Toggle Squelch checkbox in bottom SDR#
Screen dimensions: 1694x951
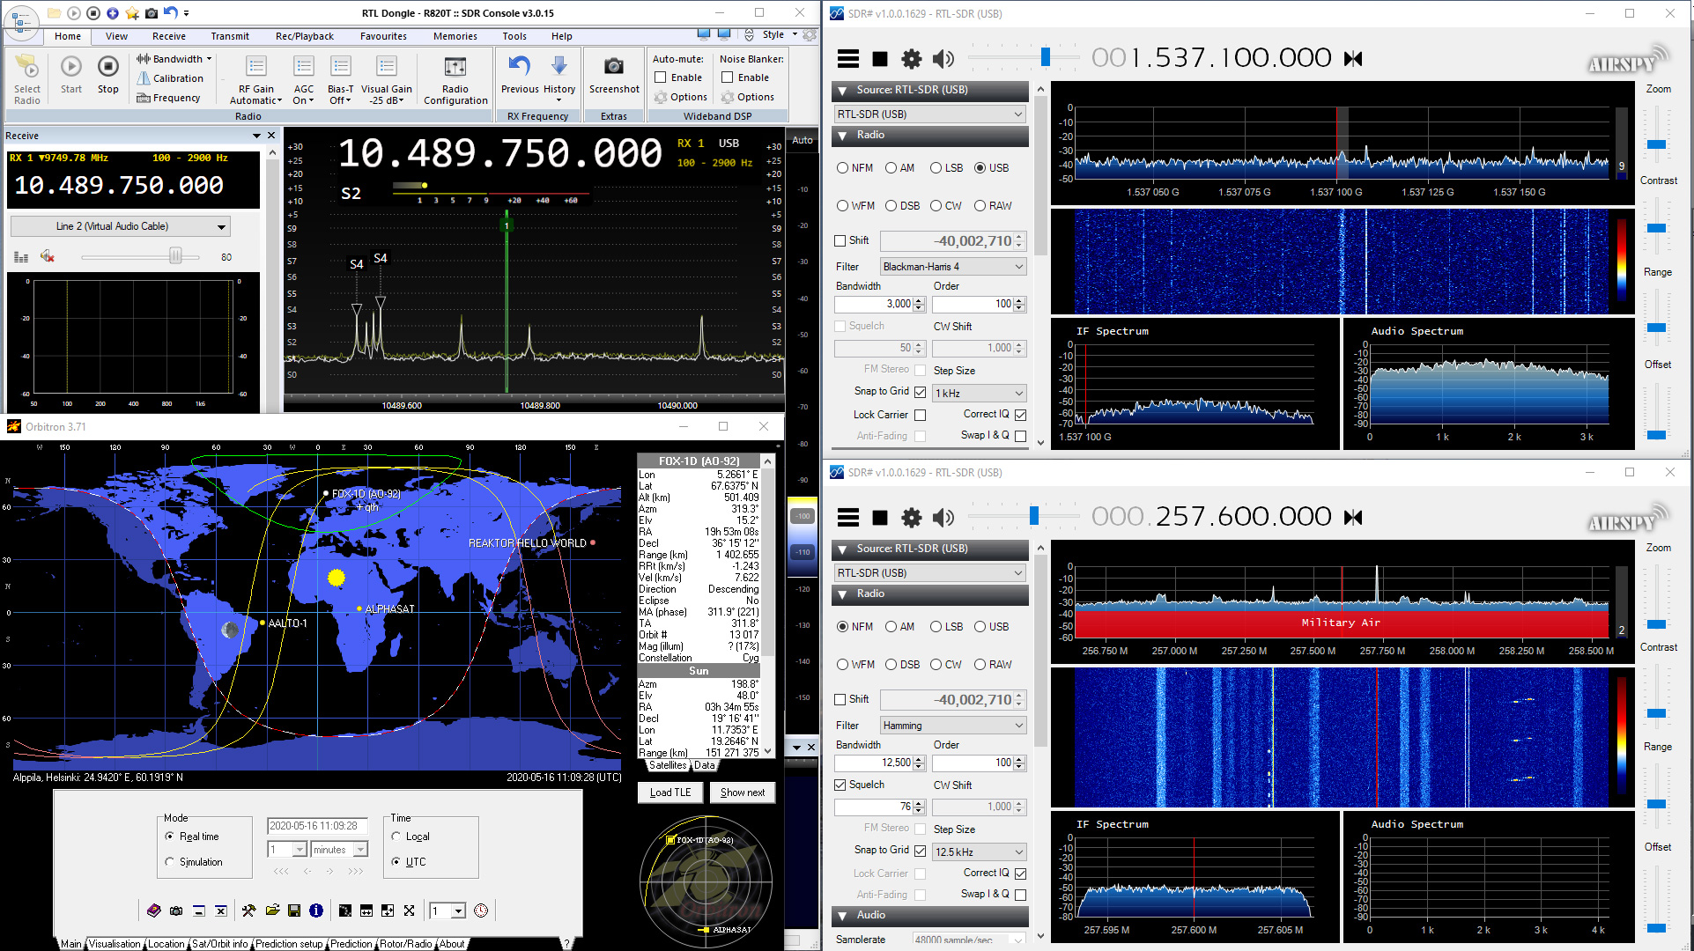[840, 785]
